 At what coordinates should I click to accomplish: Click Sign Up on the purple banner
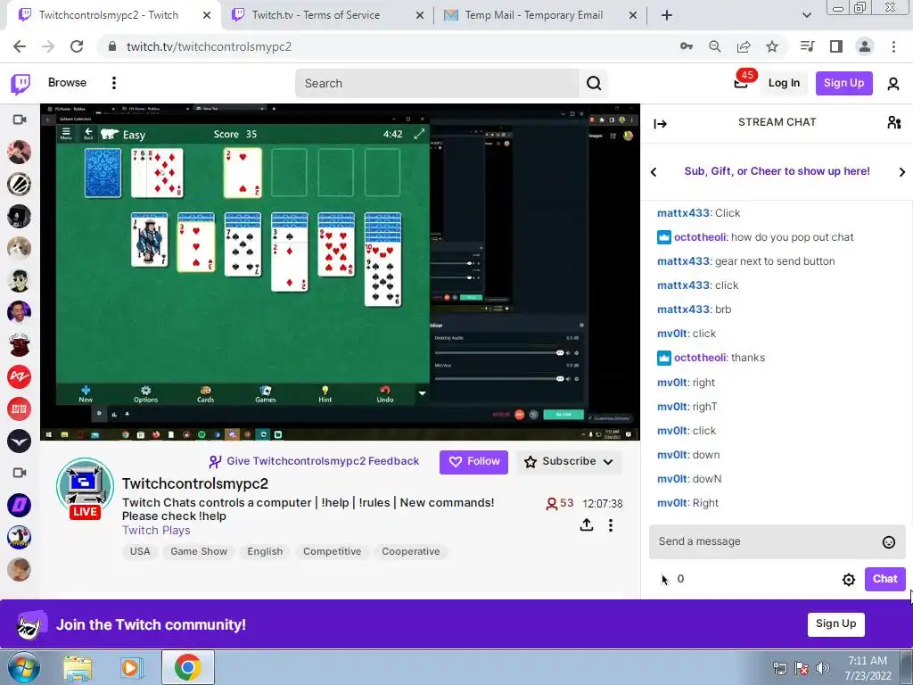(x=835, y=623)
